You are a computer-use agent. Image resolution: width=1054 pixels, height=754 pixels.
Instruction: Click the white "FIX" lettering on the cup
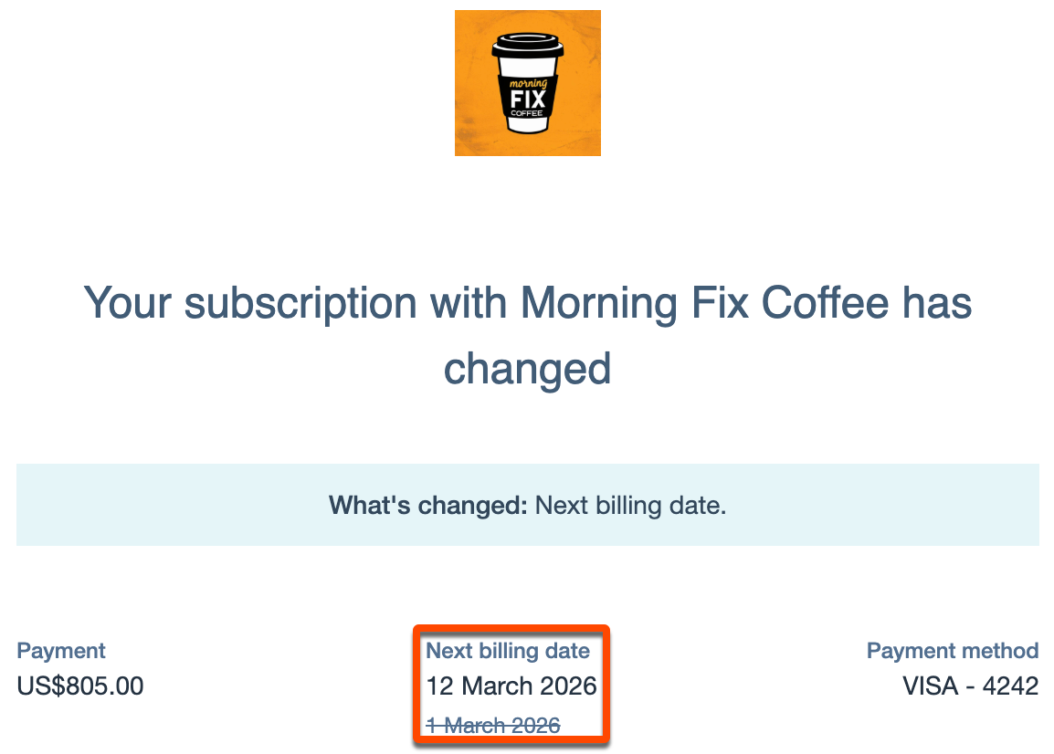(528, 96)
